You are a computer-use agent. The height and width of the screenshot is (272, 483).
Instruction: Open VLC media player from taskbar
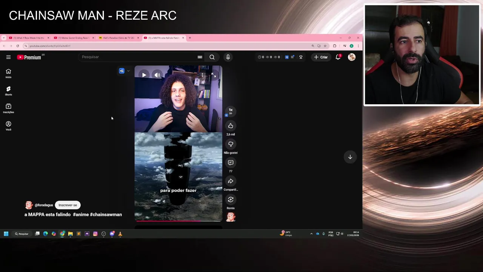point(120,234)
